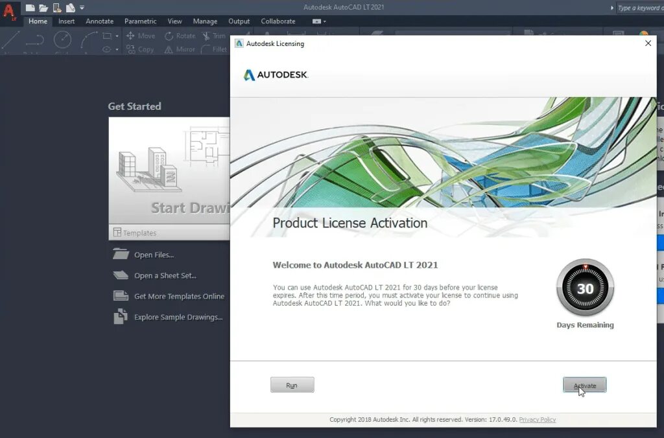Switch to the Home ribbon tab
This screenshot has height=438, width=664.
click(x=38, y=21)
